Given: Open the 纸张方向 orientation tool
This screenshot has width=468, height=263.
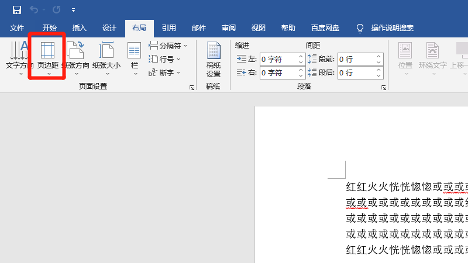Looking at the screenshot, I should click(76, 58).
